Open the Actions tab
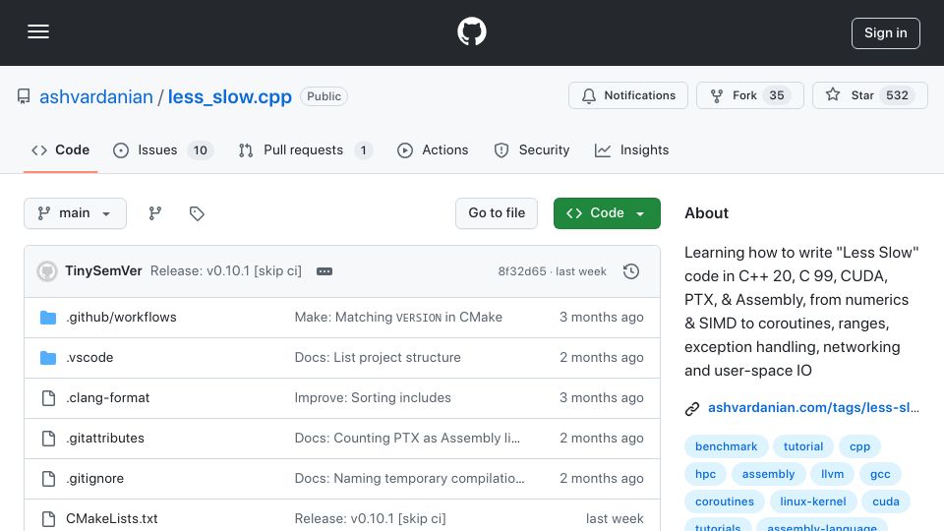944x531 pixels. [433, 150]
